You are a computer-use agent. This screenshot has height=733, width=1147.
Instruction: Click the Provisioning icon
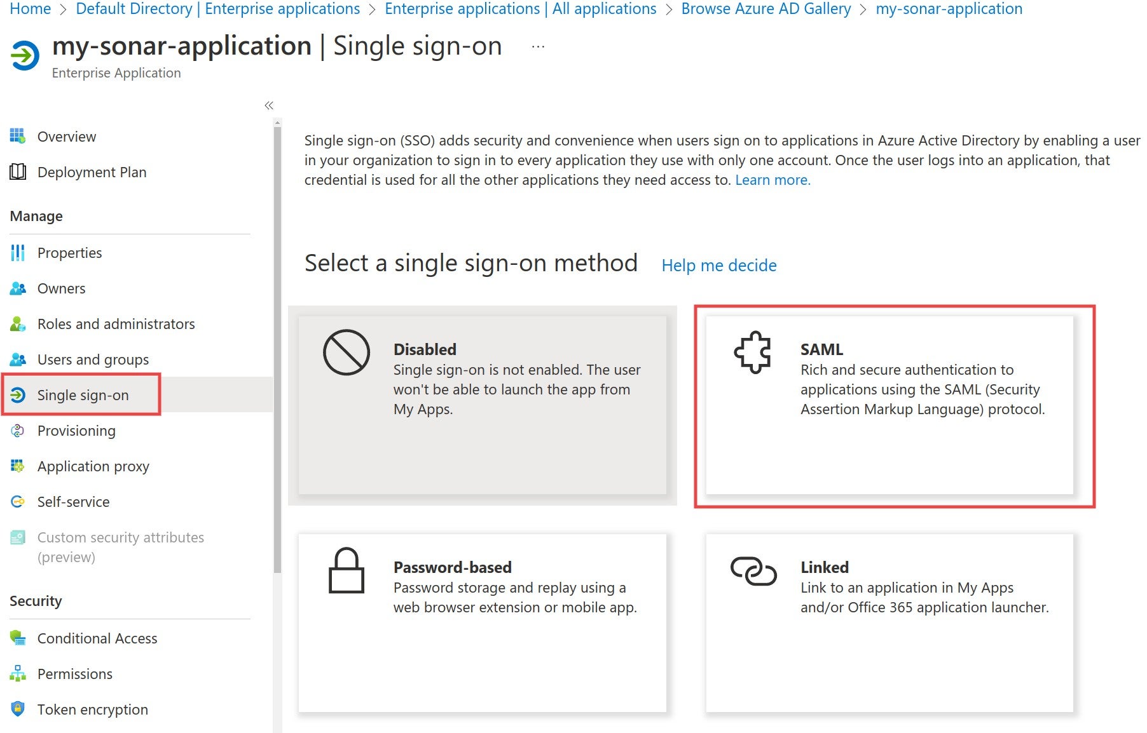tap(17, 430)
